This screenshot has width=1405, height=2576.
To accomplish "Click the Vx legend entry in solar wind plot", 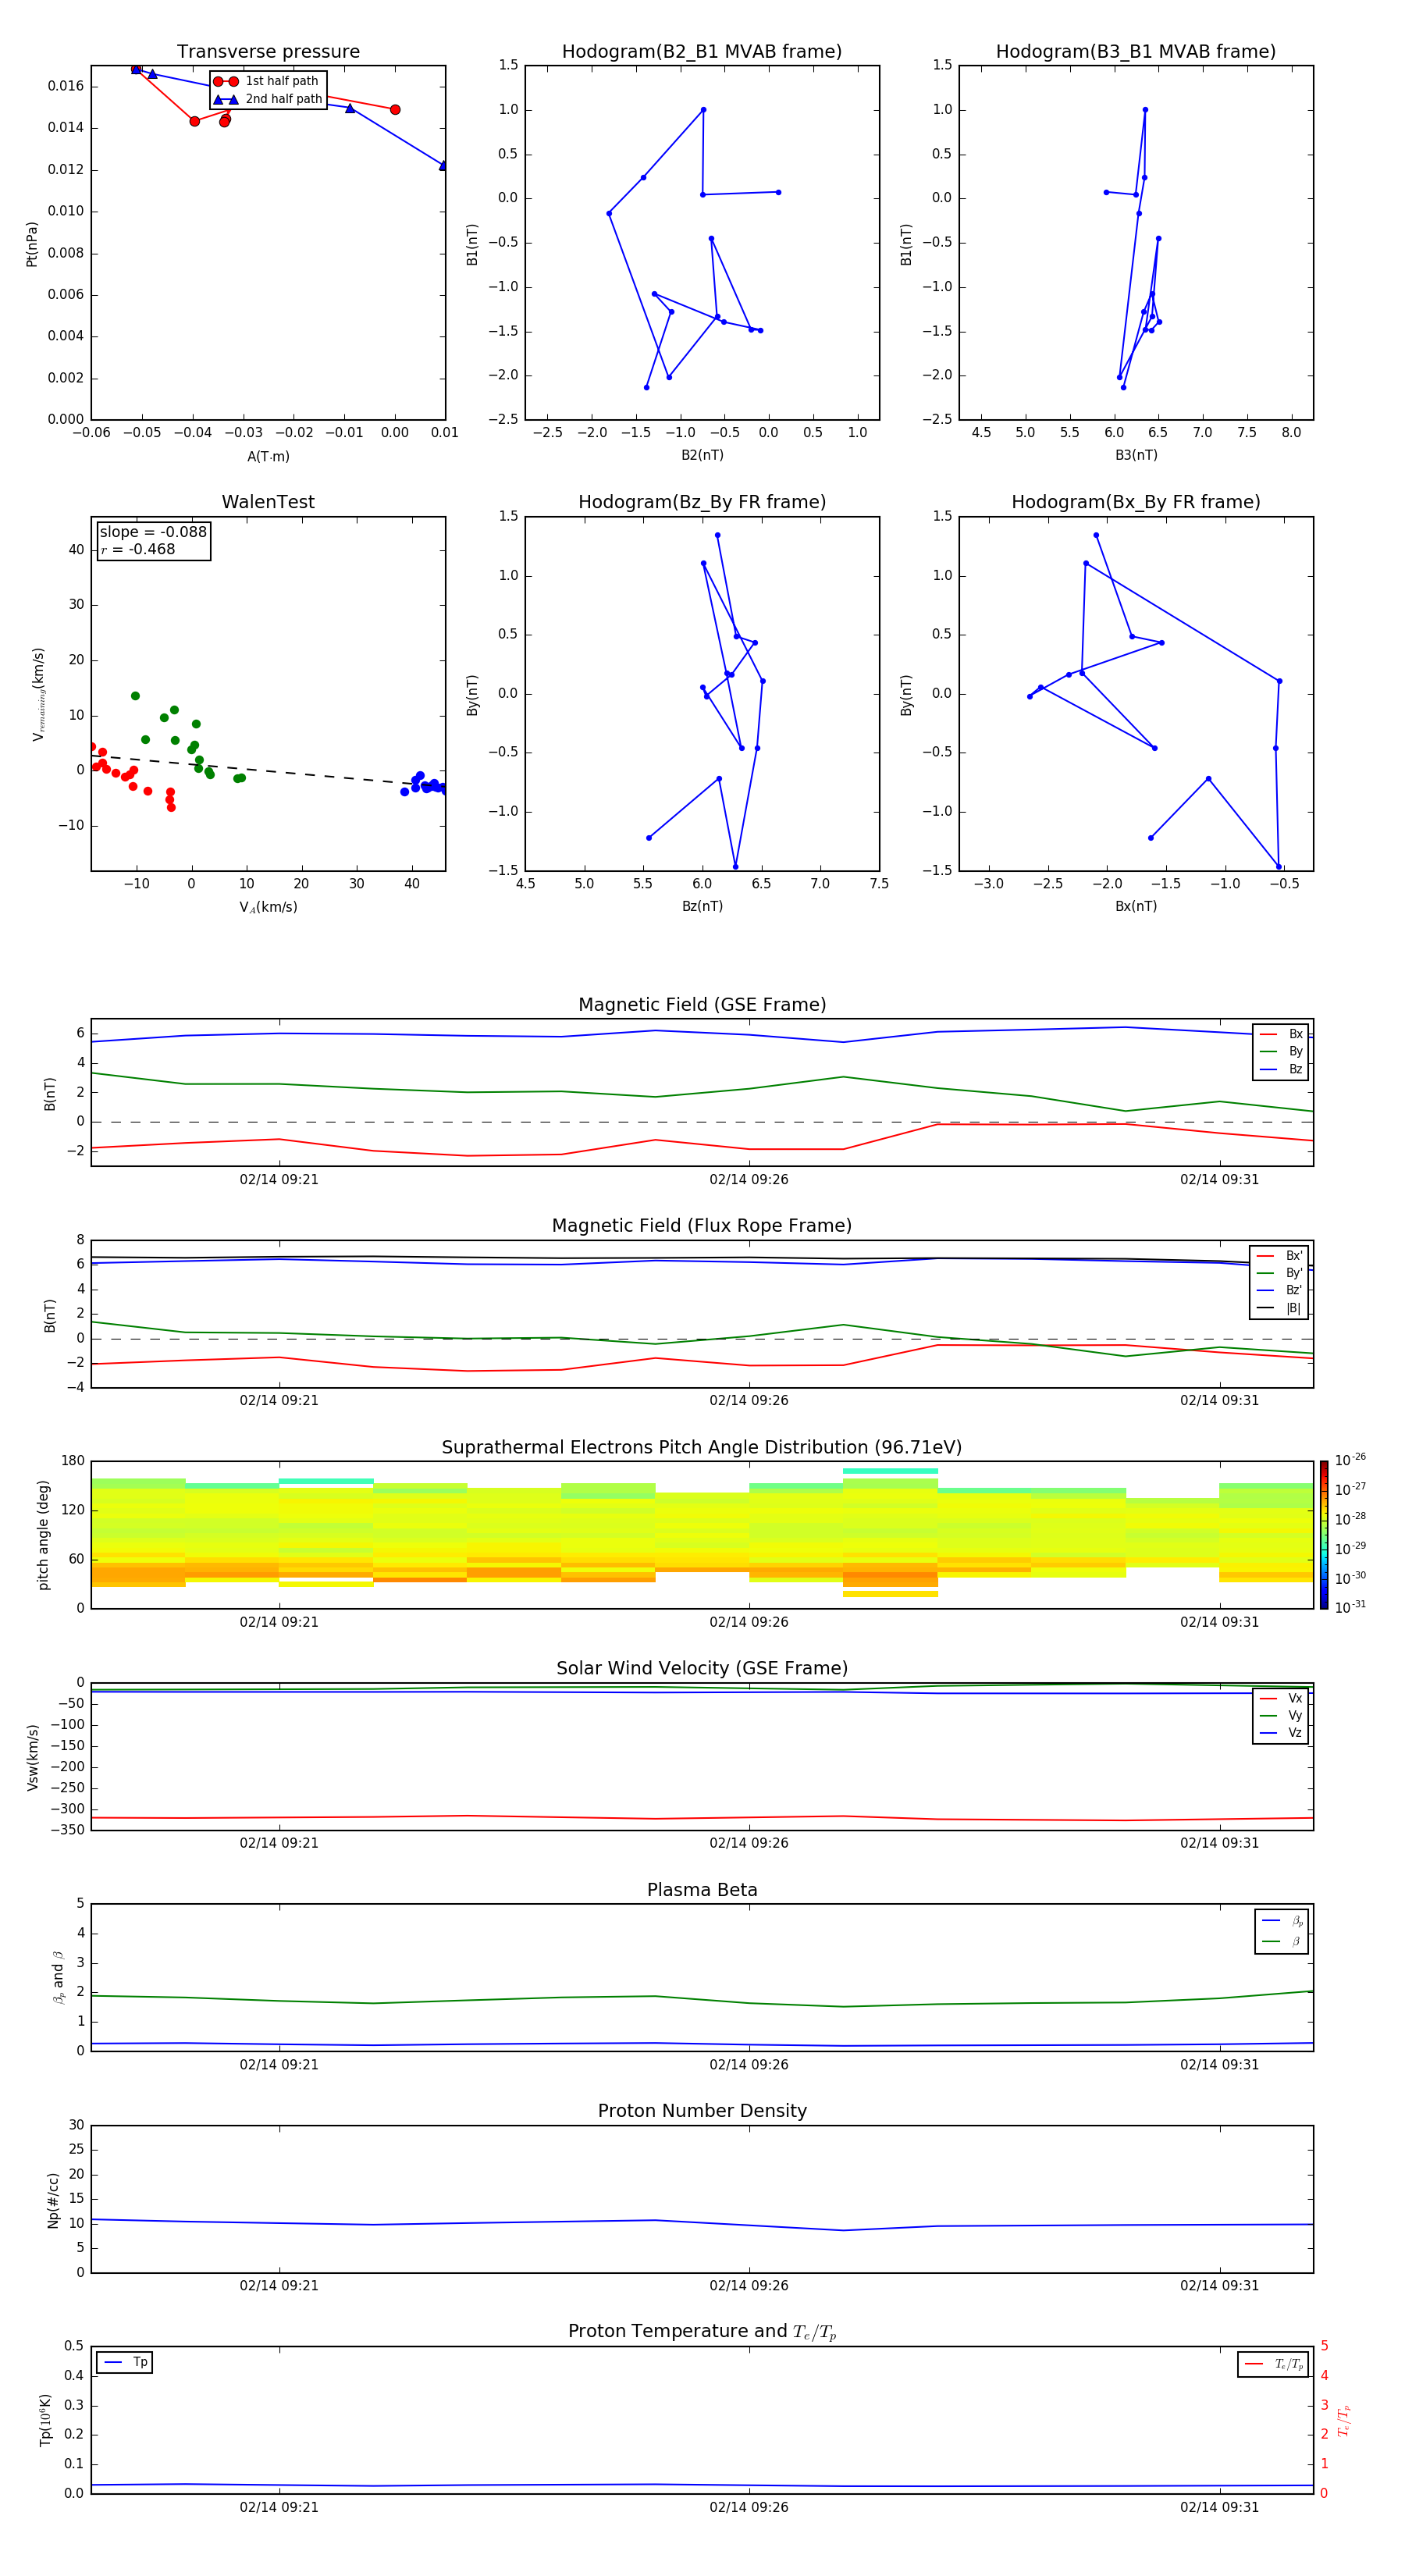I will 1281,1699.
